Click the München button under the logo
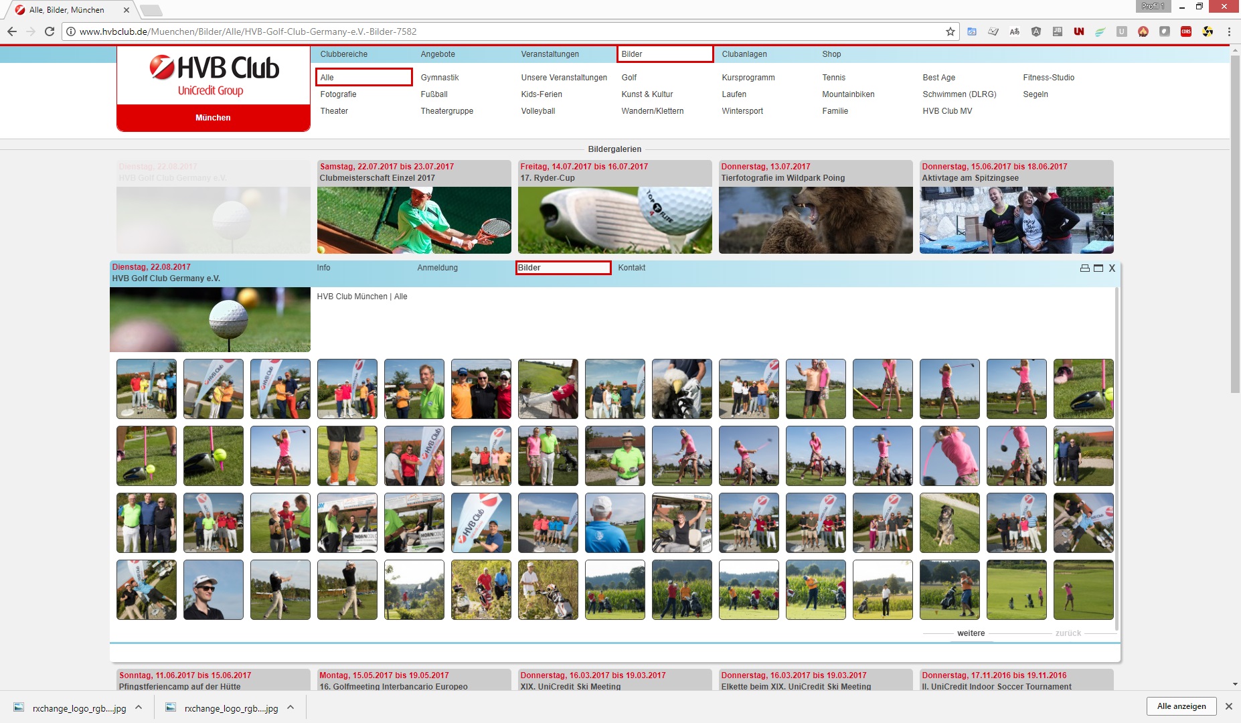Viewport: 1241px width, 723px height. pos(213,118)
